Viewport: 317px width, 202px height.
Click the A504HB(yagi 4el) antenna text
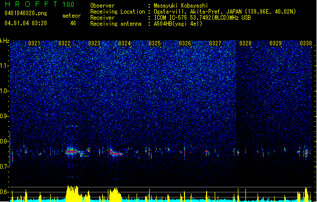point(178,24)
